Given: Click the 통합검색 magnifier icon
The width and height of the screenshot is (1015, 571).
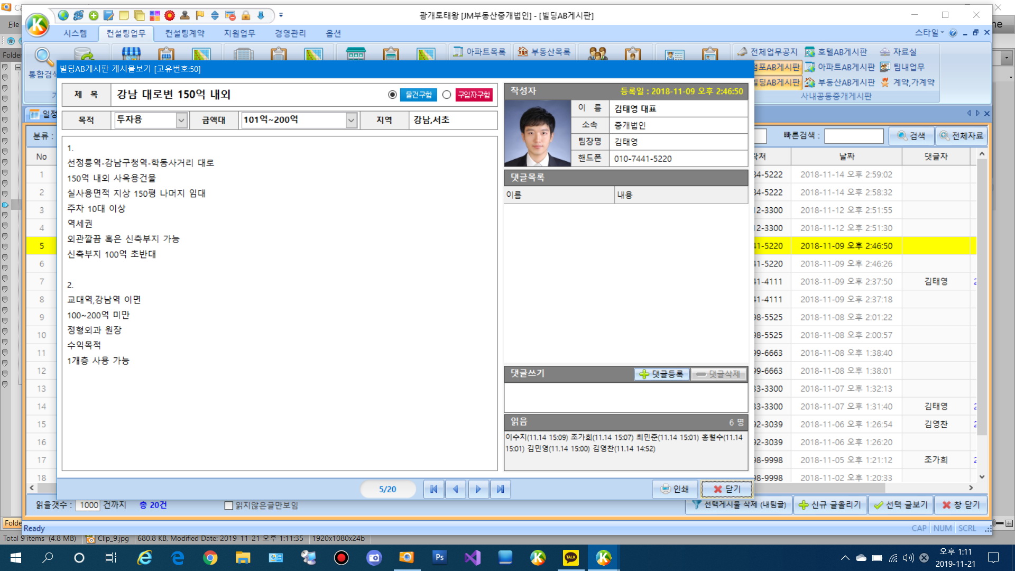Looking at the screenshot, I should [43, 56].
